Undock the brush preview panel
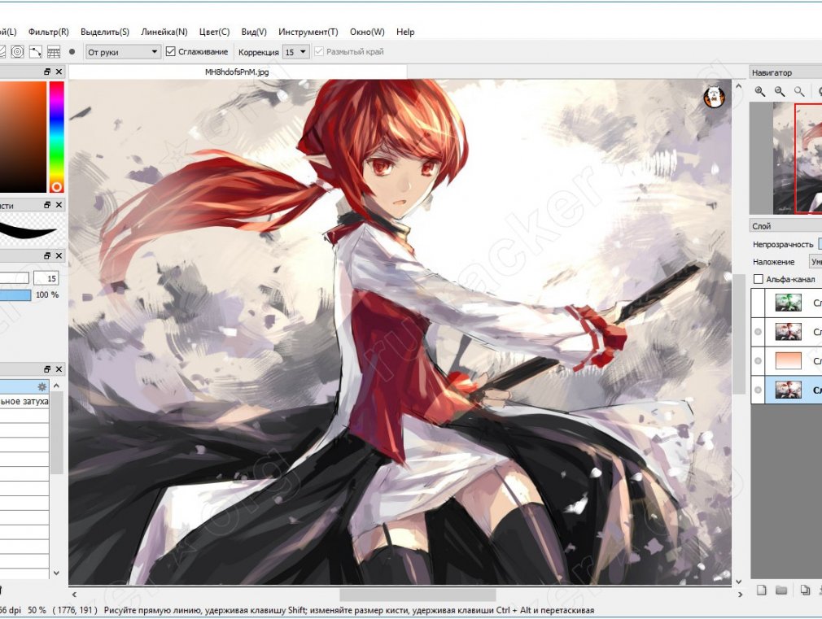 47,205
